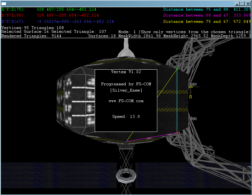Image resolution: width=252 pixels, height=195 pixels.
Task: Click 'Distance between 75 and 88' readout
Action: tap(207, 9)
